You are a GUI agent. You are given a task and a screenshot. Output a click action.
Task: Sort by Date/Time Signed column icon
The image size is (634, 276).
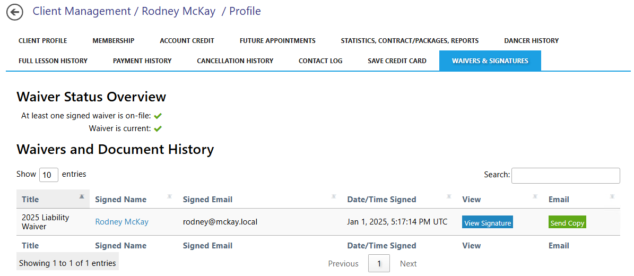[449, 196]
